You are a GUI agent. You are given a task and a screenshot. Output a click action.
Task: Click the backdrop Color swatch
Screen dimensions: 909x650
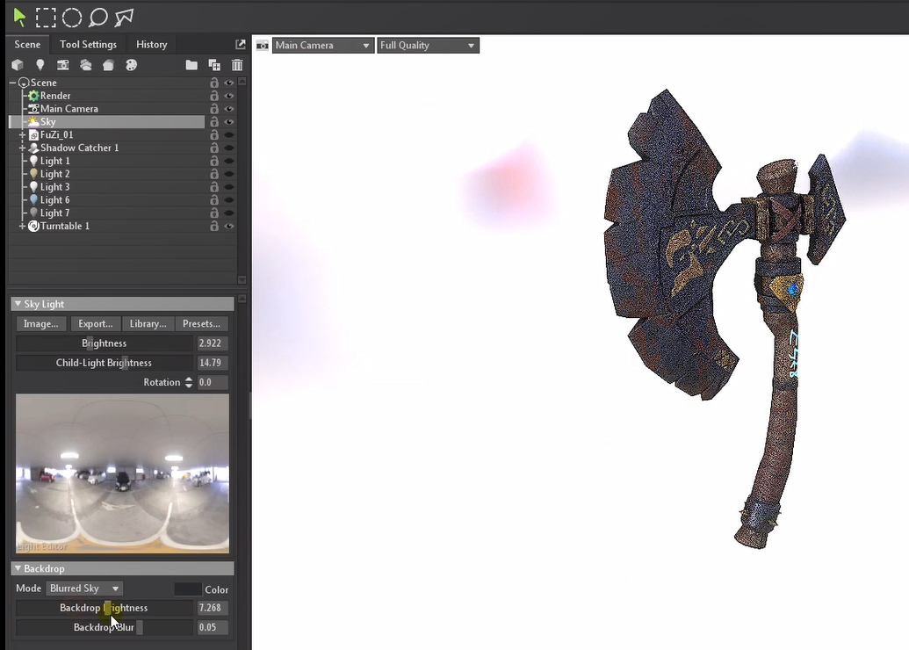(187, 589)
